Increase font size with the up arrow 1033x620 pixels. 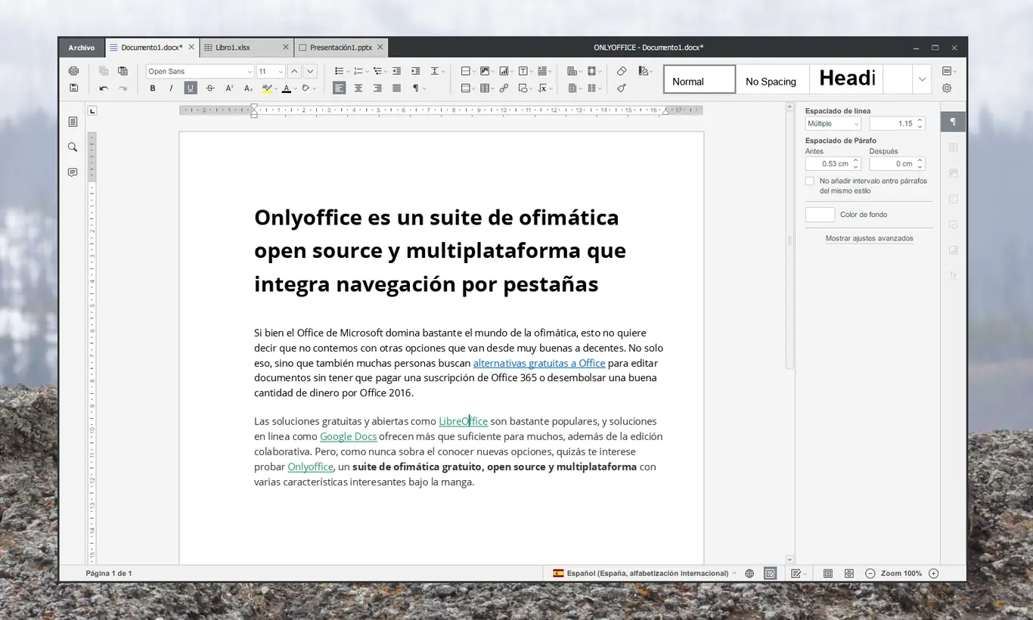coord(294,71)
